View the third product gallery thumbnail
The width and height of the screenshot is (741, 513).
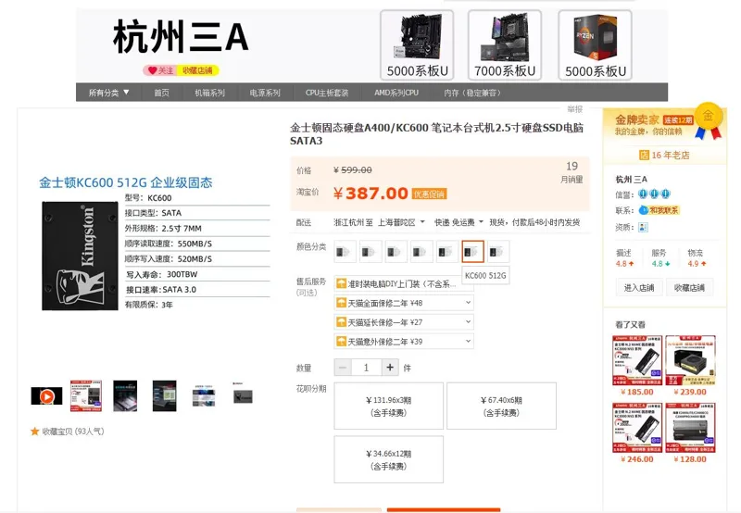pyautogui.click(x=125, y=395)
